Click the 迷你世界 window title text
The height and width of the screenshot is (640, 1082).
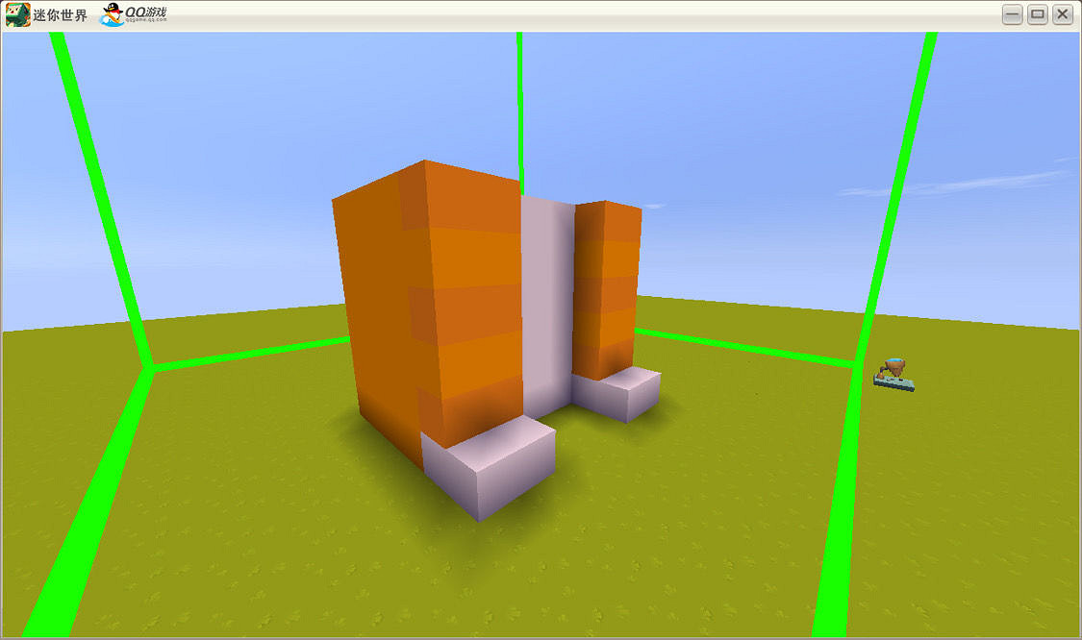(x=60, y=15)
